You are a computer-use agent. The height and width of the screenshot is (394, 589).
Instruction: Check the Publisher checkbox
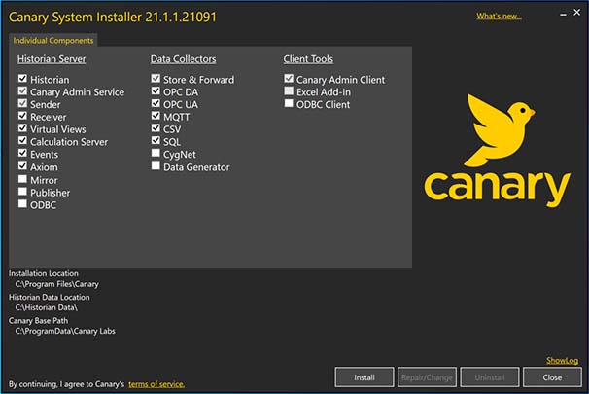(22, 192)
